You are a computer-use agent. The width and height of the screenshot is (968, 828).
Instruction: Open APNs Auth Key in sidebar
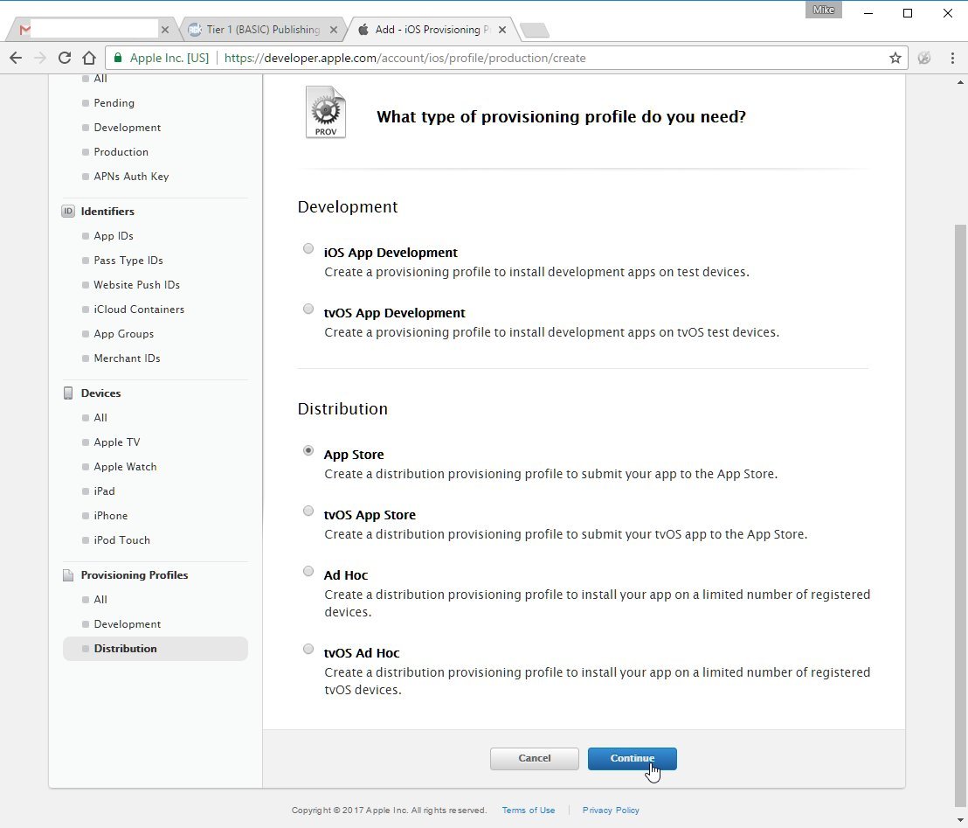(x=132, y=177)
